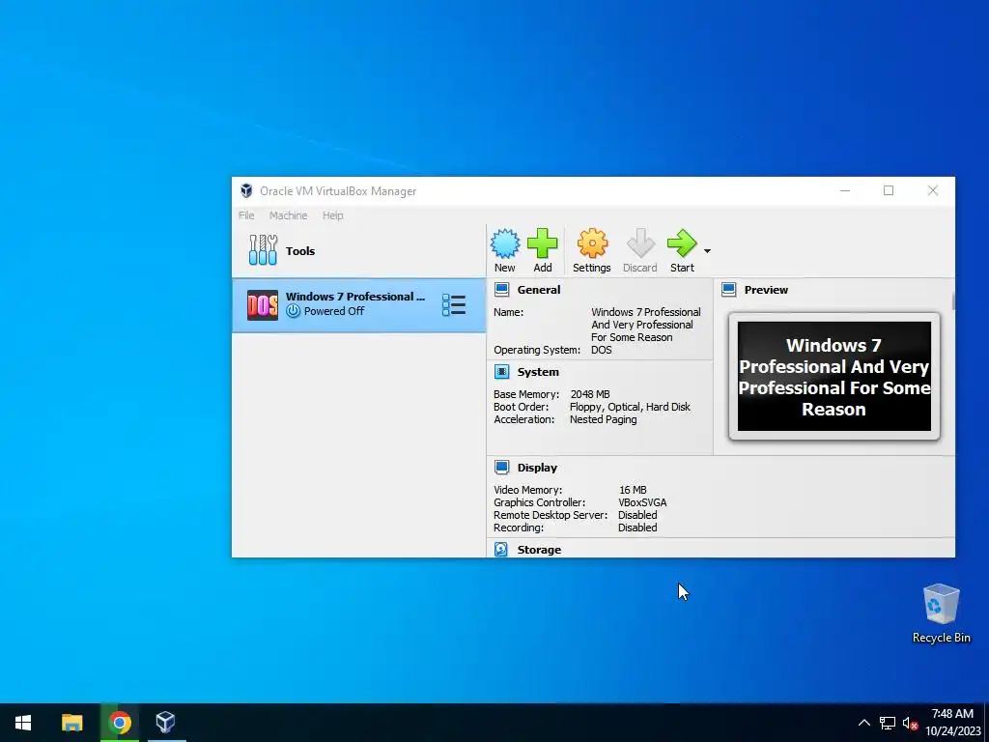The width and height of the screenshot is (989, 742).
Task: Open the Help menu
Action: pos(333,215)
